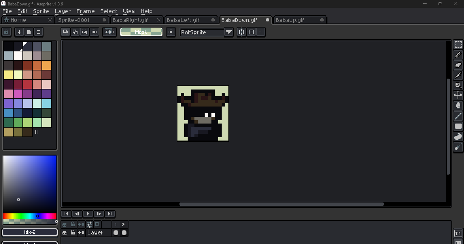Open the View menu
Viewport: 464px width, 244px height.
[x=129, y=11]
